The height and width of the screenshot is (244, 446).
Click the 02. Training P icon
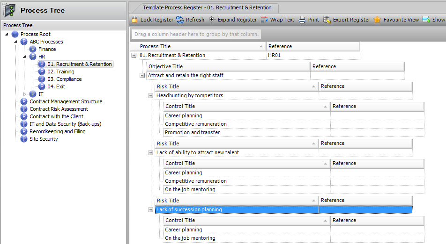[42, 72]
